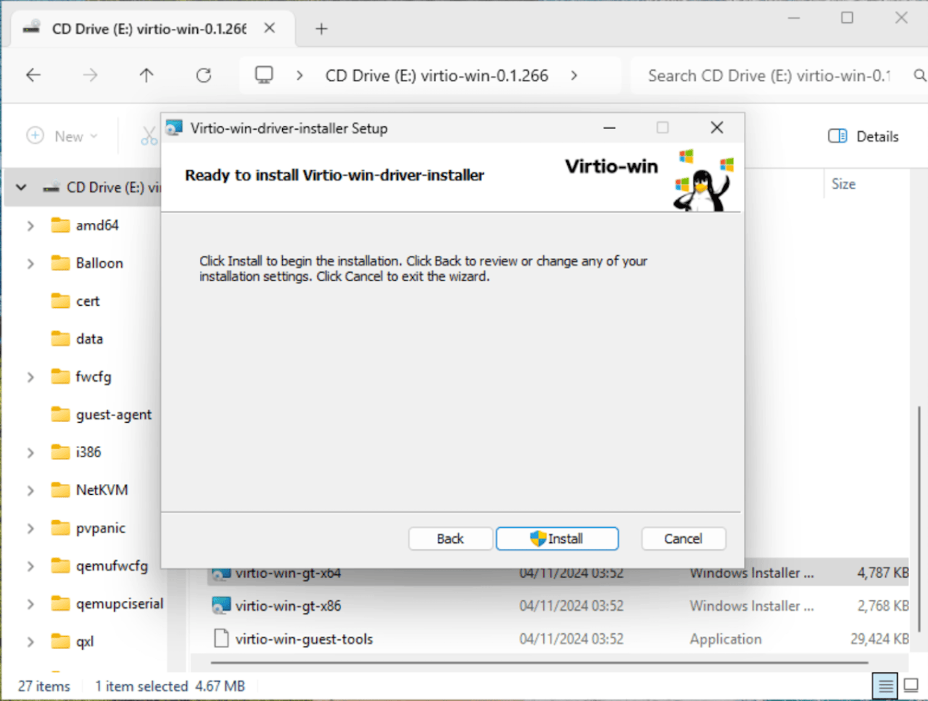Select the virtio-win-gt-x64 installer icon
This screenshot has width=928, height=701.
click(x=221, y=572)
